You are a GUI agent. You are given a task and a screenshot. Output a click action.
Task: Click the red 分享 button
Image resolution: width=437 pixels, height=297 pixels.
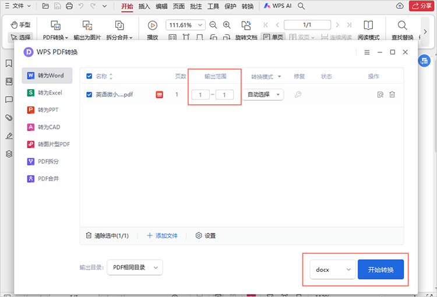coord(421,6)
